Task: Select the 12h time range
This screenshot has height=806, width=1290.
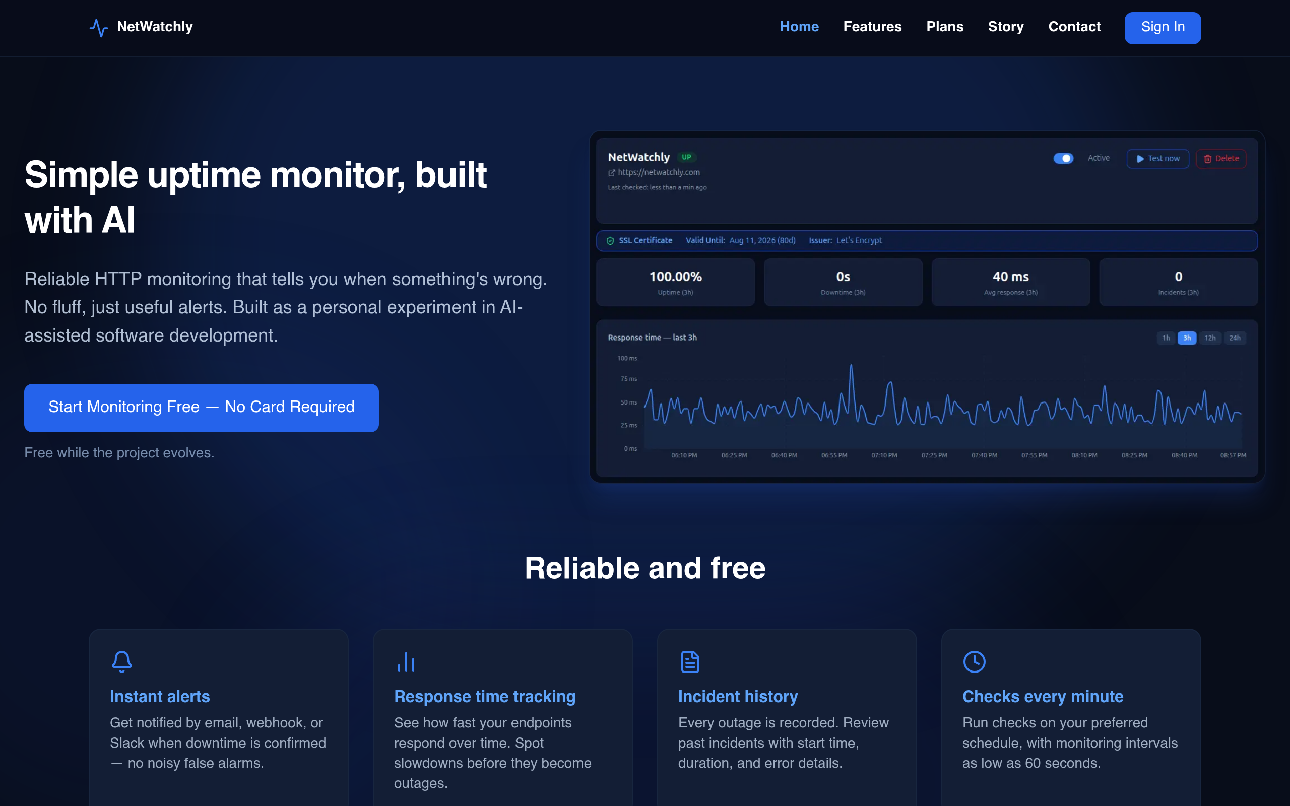Action: 1210,338
